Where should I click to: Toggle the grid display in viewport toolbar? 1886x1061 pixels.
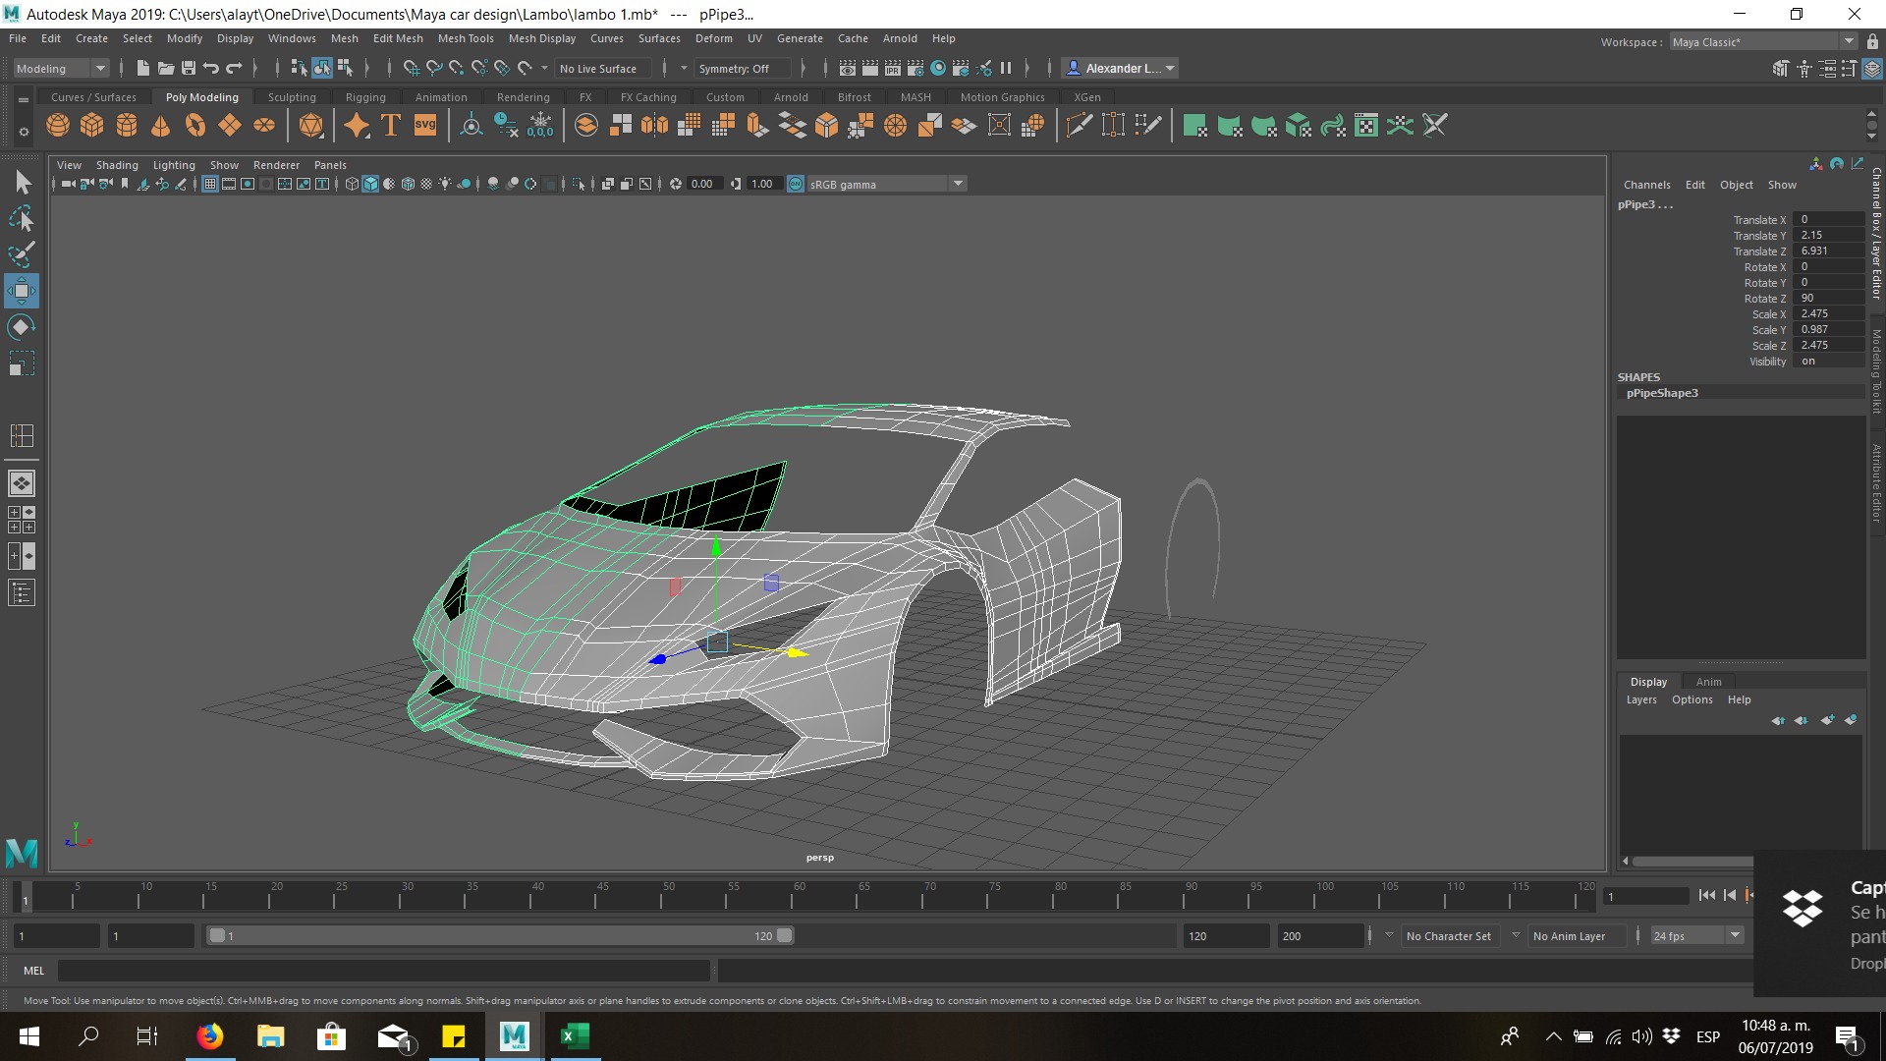[x=210, y=184]
